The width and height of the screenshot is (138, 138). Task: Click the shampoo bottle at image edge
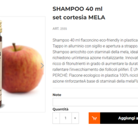pos(1,65)
